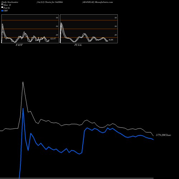Click the '(ADANIGAS) MunafaSutra.com' text
179x179 pixels.
point(97,2)
